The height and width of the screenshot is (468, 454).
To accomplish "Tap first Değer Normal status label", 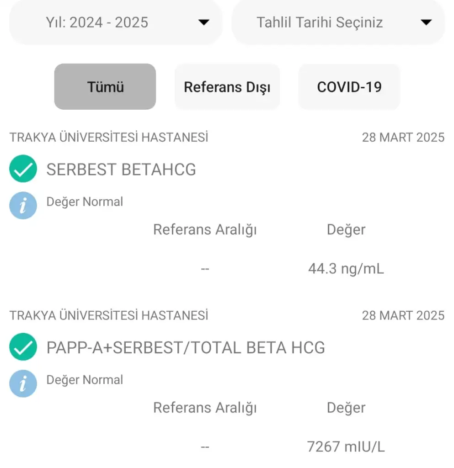I will tap(85, 202).
